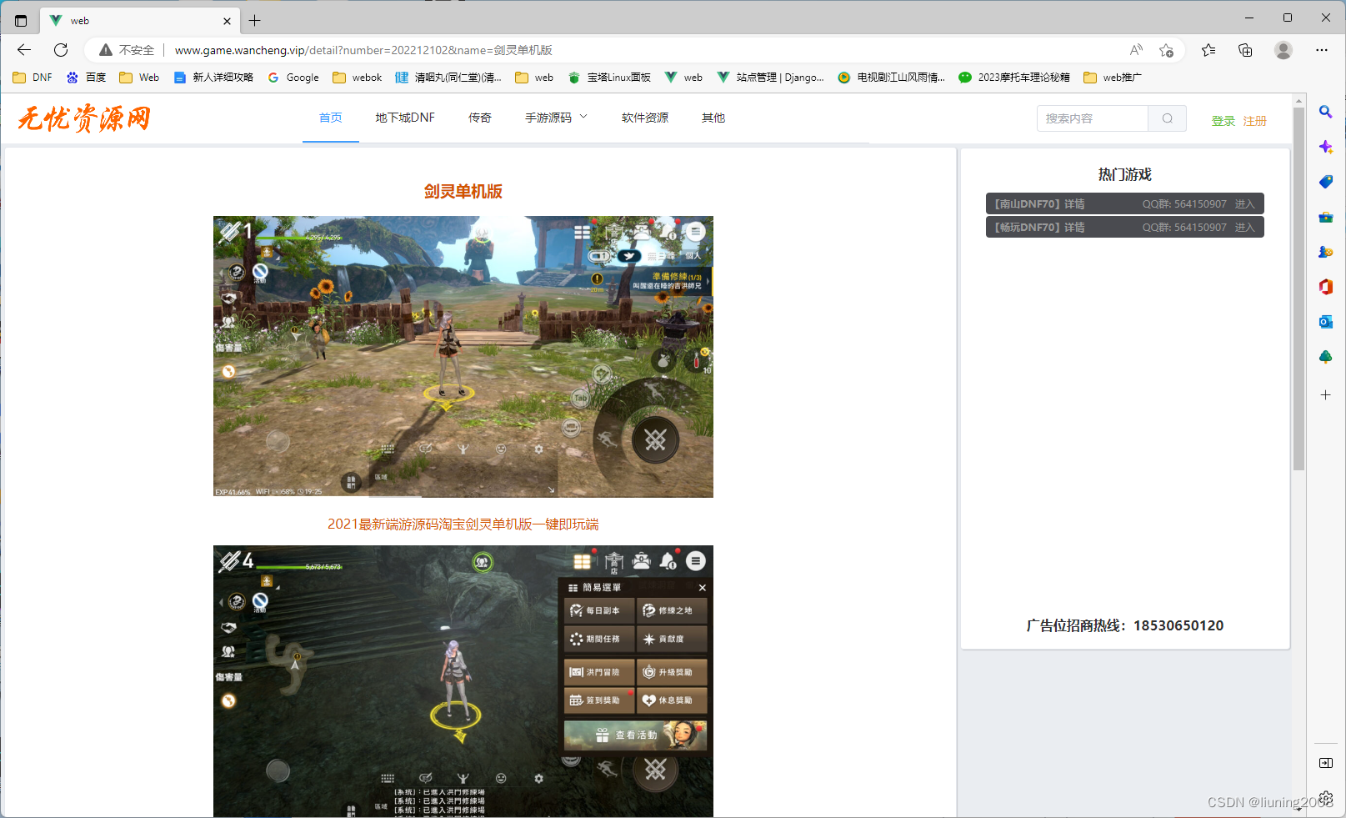The width and height of the screenshot is (1346, 818).
Task: Open the Google bookmark
Action: pos(293,78)
